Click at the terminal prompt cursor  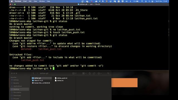click(54, 69)
